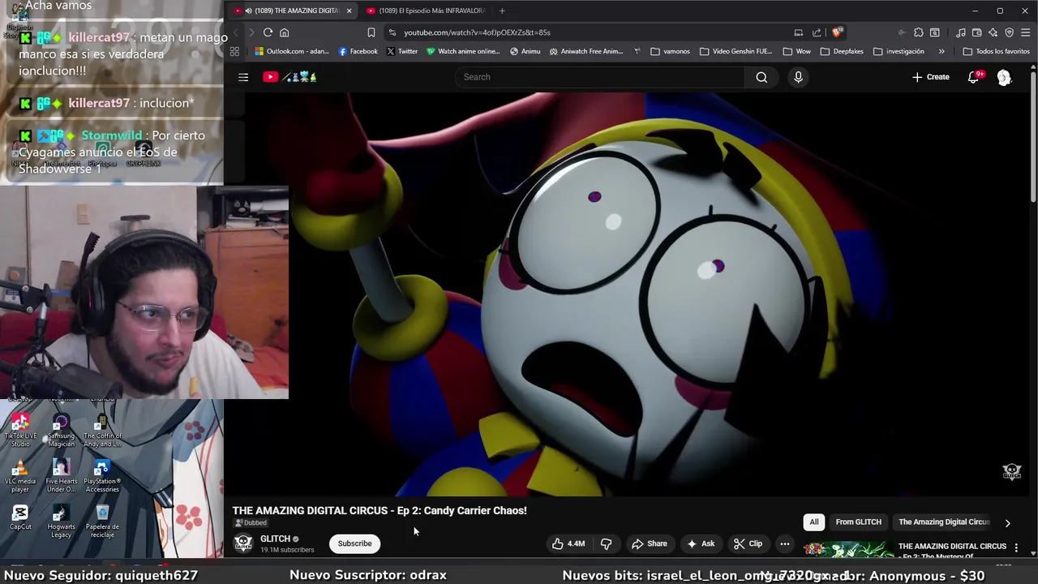Image resolution: width=1038 pixels, height=584 pixels.
Task: Select the From GLITCH filter chip
Action: (858, 522)
